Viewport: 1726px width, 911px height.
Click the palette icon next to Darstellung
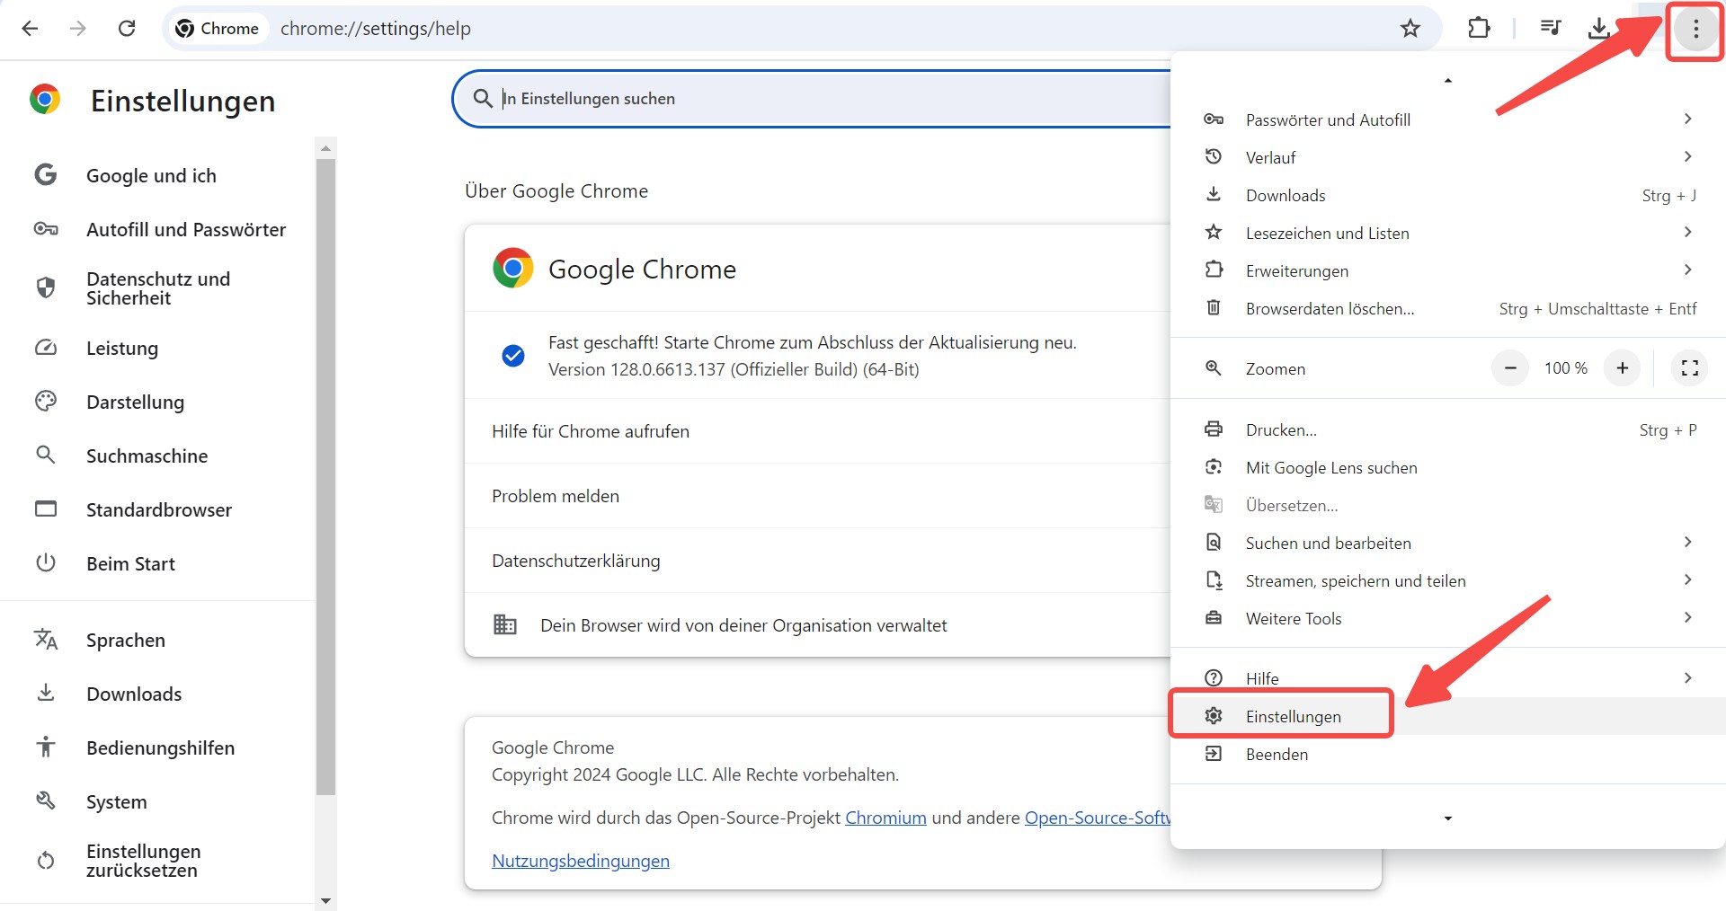(x=46, y=401)
